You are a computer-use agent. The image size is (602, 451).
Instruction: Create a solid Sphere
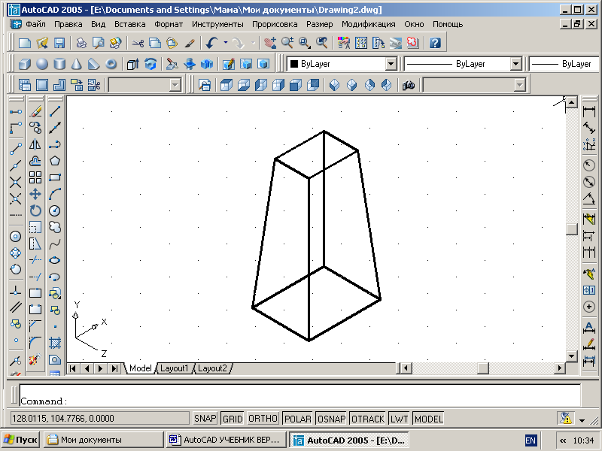tap(42, 64)
